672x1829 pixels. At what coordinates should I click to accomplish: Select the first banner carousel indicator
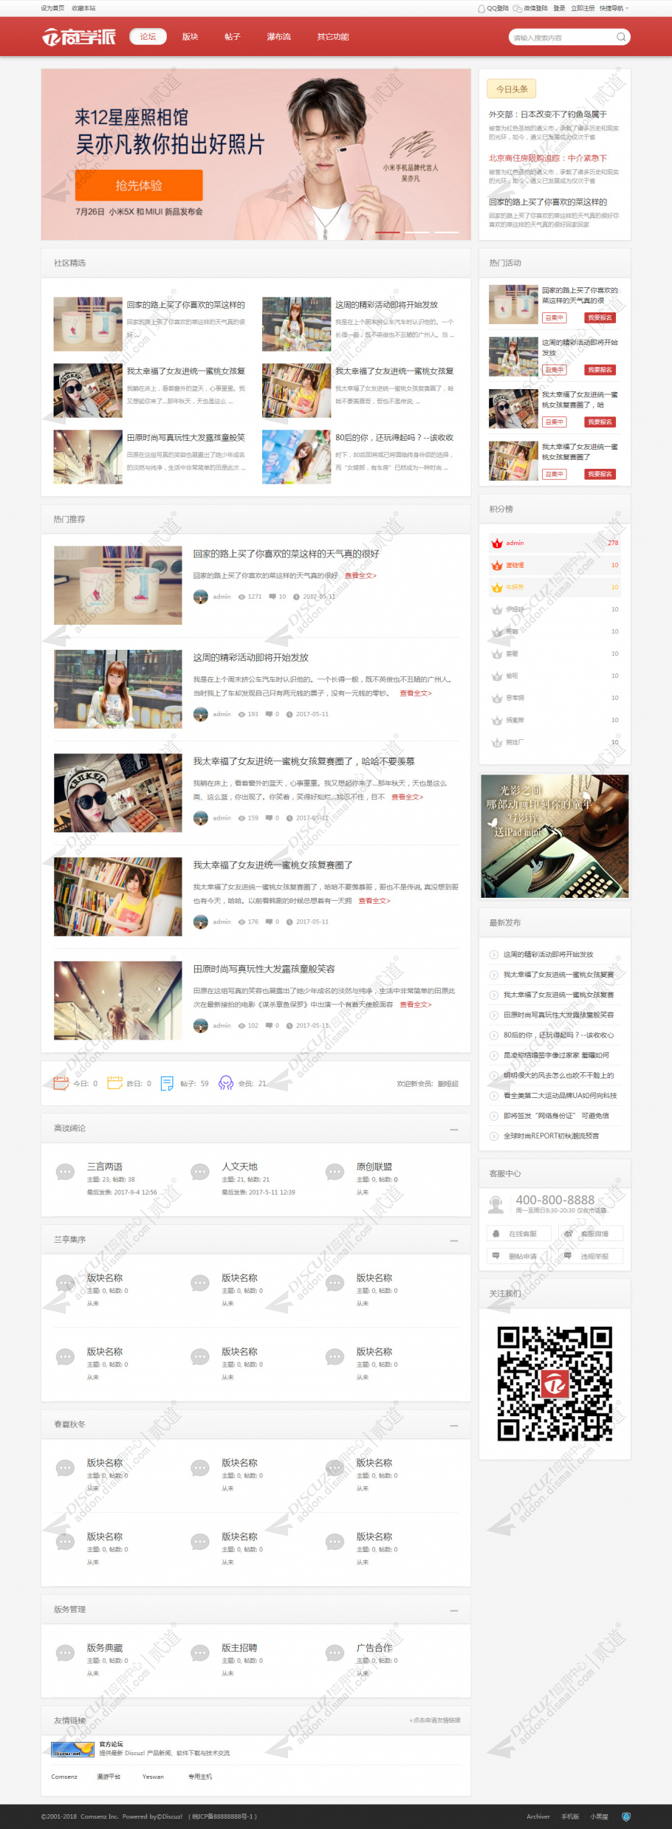(388, 232)
